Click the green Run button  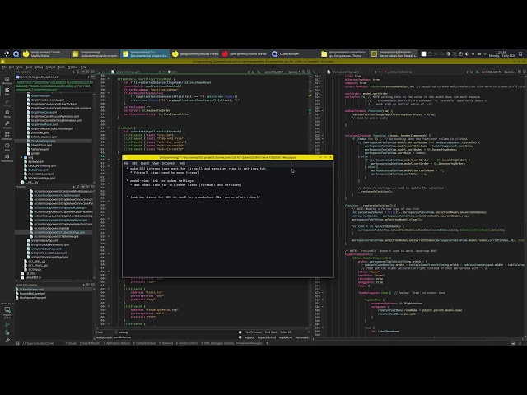pyautogui.click(x=7, y=324)
